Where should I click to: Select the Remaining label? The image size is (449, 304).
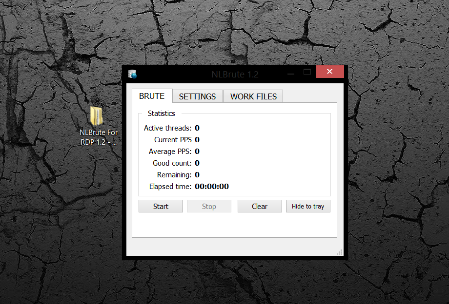(x=174, y=175)
